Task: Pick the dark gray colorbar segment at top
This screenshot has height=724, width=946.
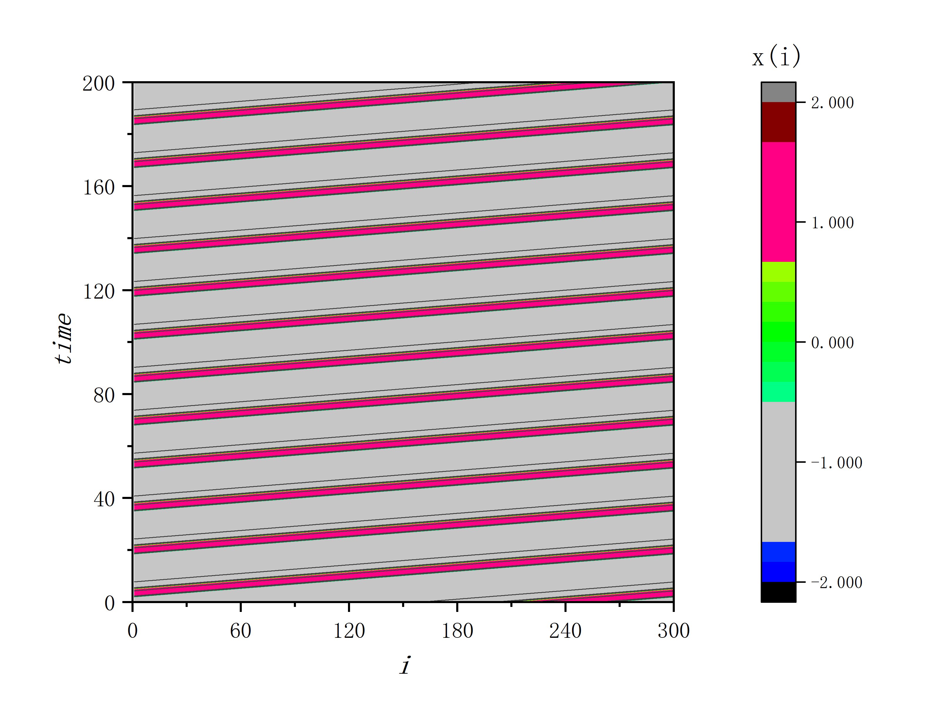Action: tap(778, 92)
